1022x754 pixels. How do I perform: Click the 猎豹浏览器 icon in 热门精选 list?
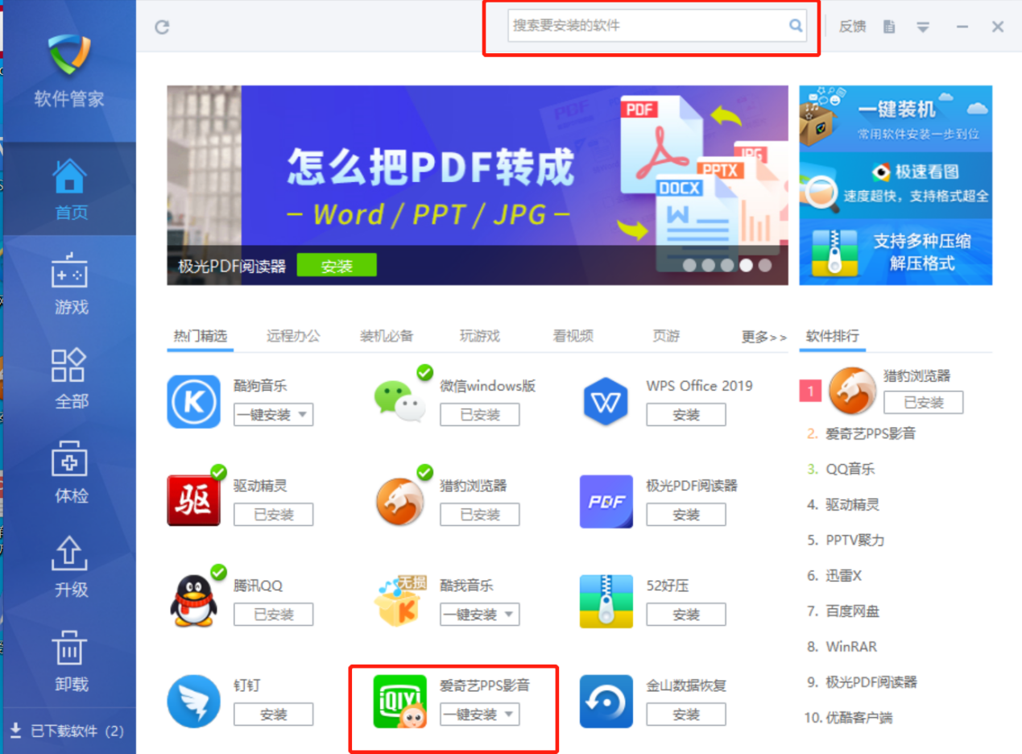399,501
